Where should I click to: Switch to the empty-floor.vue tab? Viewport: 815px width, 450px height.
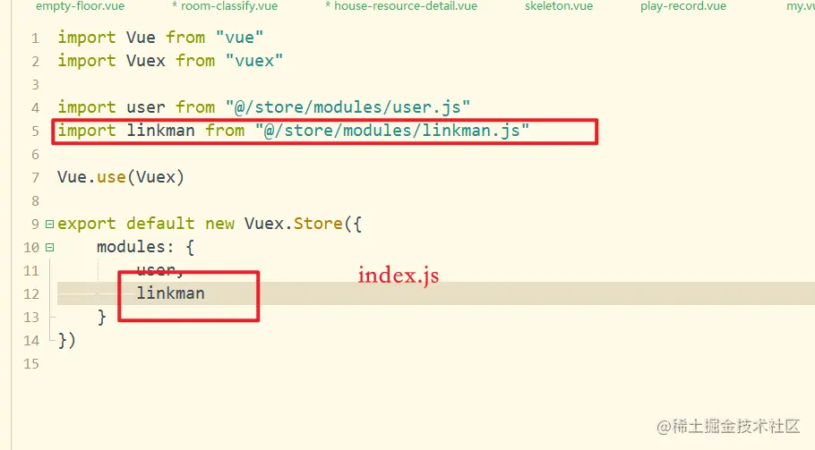pyautogui.click(x=80, y=6)
